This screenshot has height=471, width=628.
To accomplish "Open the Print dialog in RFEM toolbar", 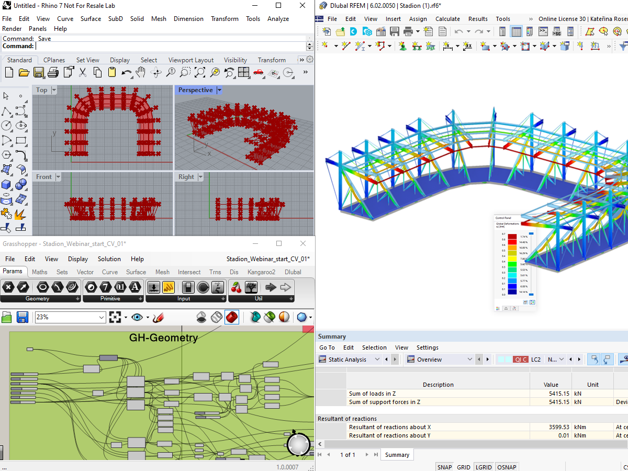I will point(408,31).
